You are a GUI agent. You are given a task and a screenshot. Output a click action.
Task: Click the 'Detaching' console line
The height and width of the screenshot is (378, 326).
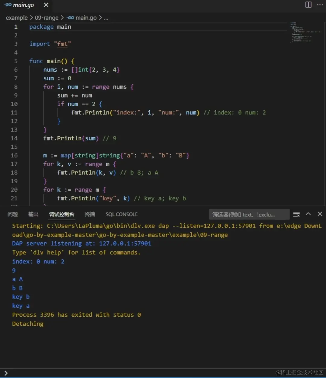28,324
